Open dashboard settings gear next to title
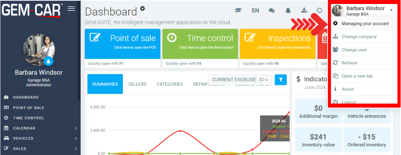 point(142,8)
